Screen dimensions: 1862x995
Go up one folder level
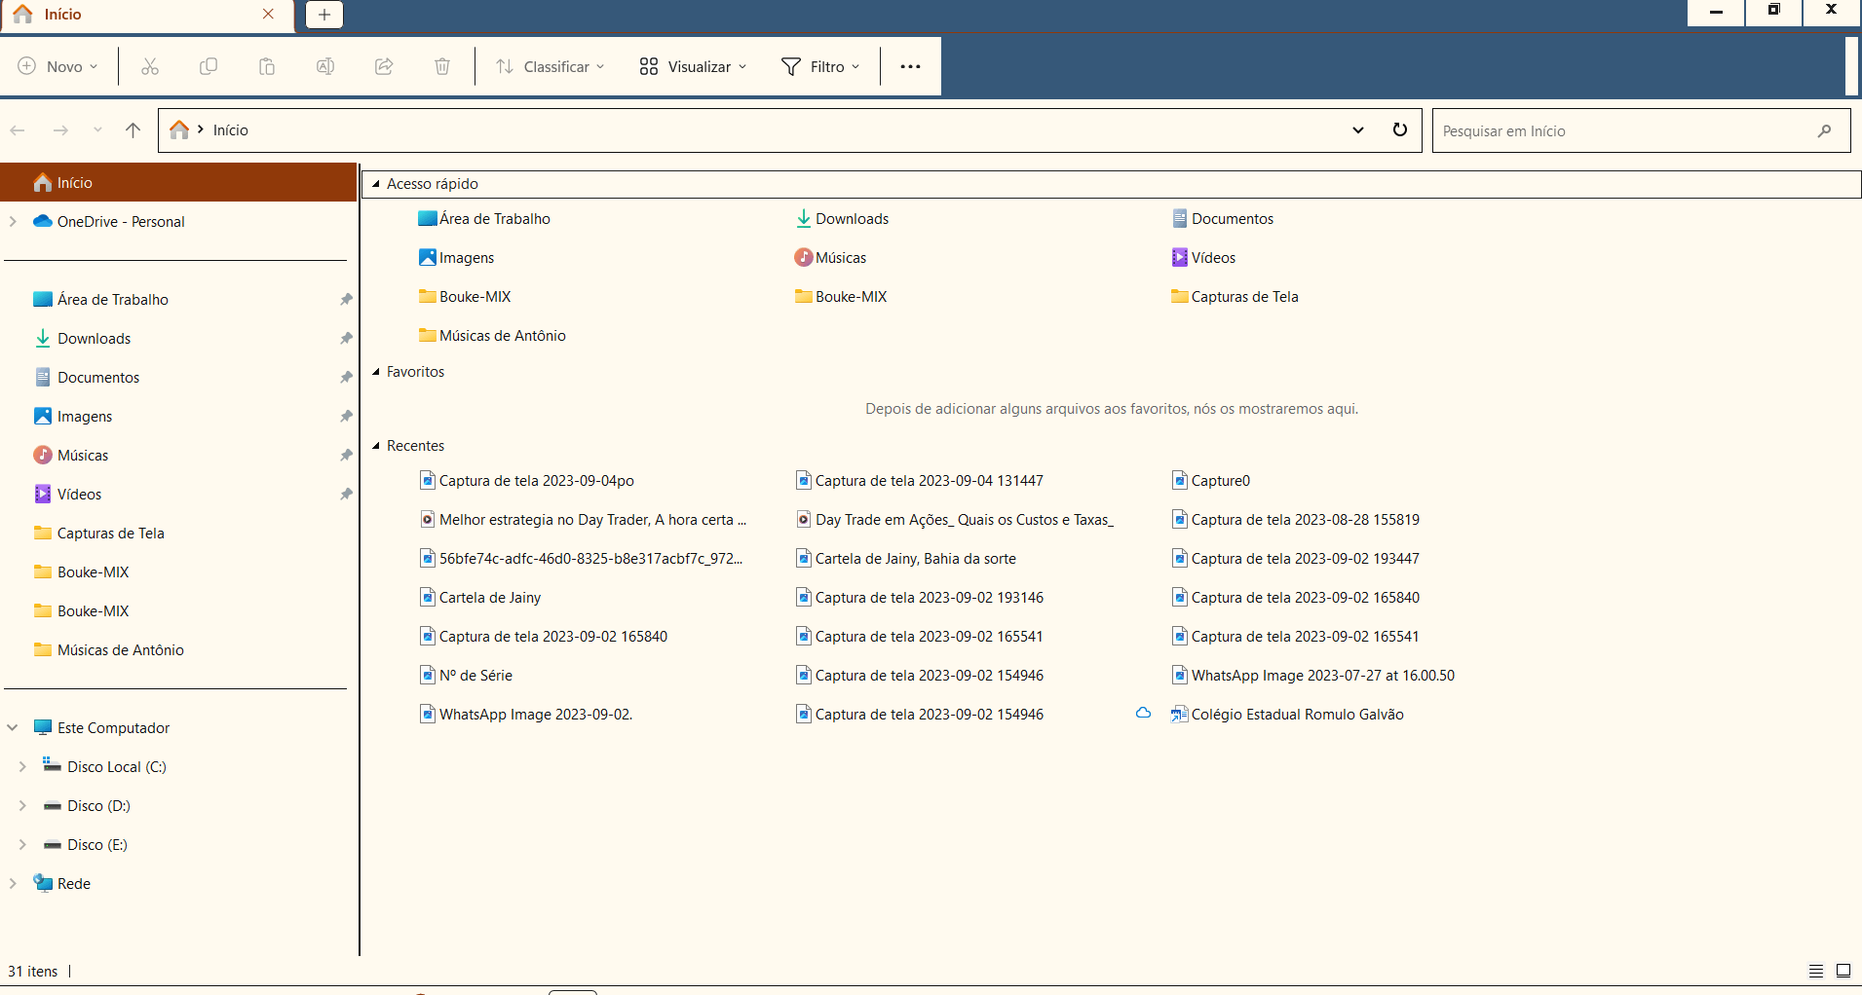(x=133, y=130)
